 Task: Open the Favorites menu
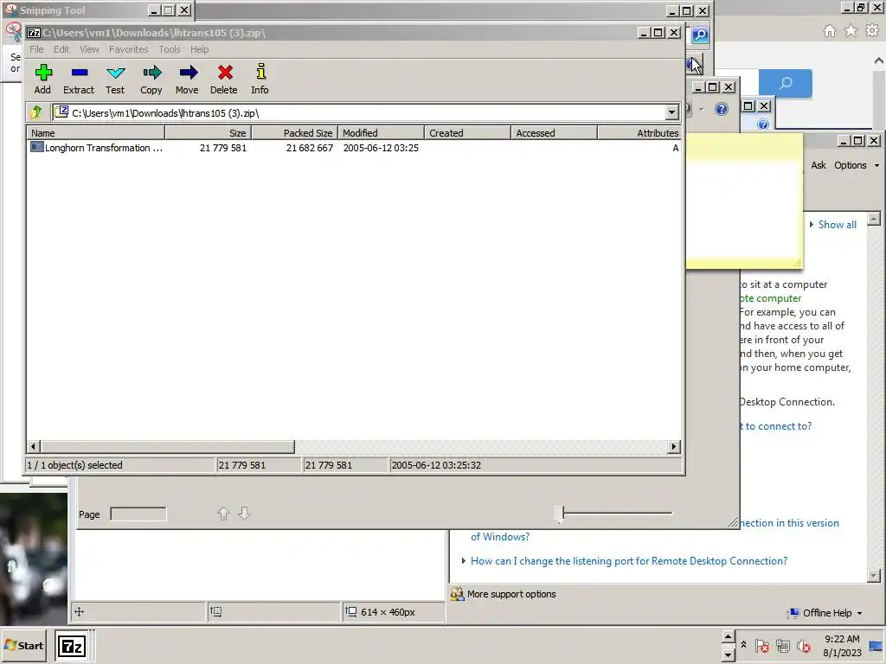click(x=128, y=49)
